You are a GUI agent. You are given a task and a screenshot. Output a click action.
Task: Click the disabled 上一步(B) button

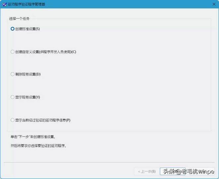coord(147,171)
